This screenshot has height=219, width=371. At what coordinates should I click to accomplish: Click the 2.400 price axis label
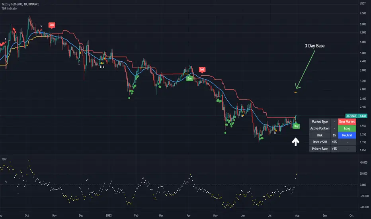pos(363,99)
